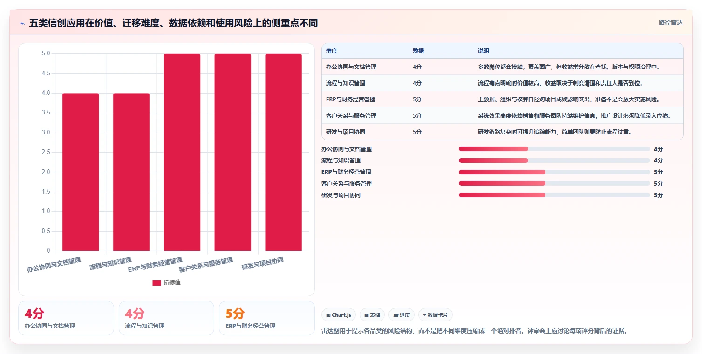Click the ERP与财务经营管理 progress bar
This screenshot has width=702, height=354.
point(554,172)
